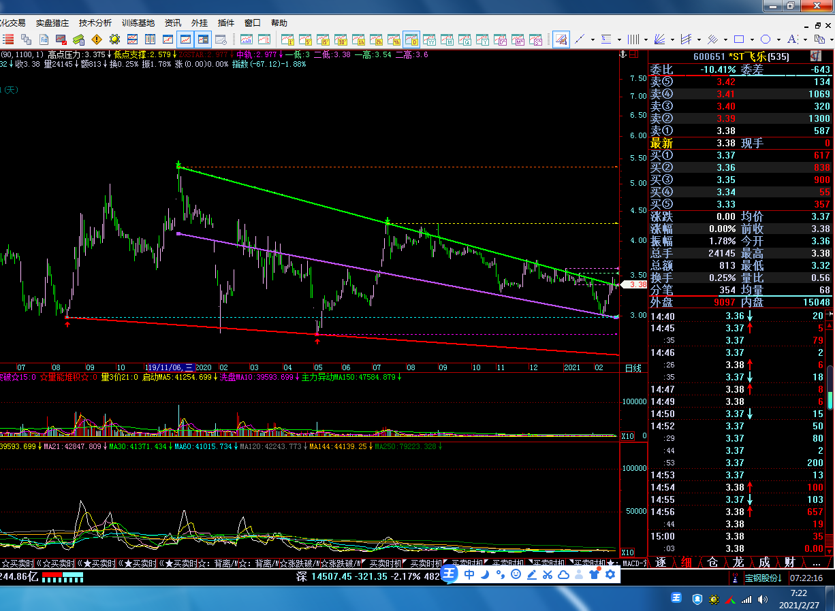This screenshot has width=835, height=611.
Task: Open the Gann fan lines dropdown arrow
Action: [x=672, y=39]
